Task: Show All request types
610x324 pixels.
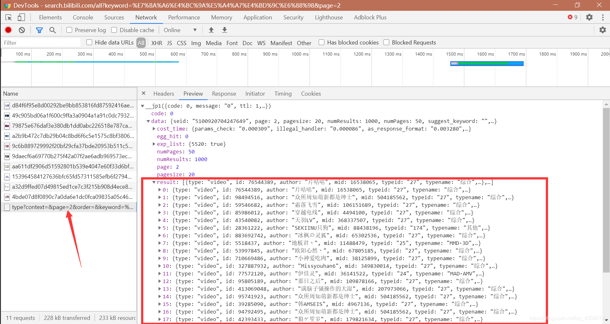Action: pyautogui.click(x=141, y=43)
